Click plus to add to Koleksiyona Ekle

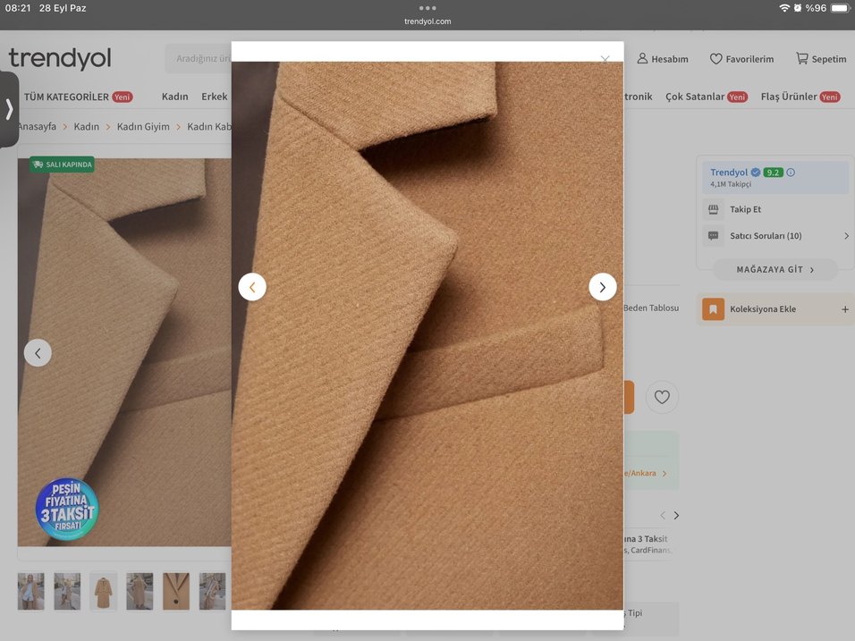(x=845, y=309)
